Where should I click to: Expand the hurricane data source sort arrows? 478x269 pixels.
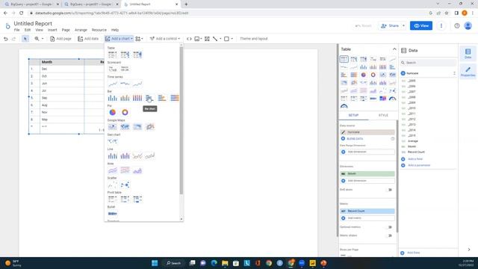454,73
